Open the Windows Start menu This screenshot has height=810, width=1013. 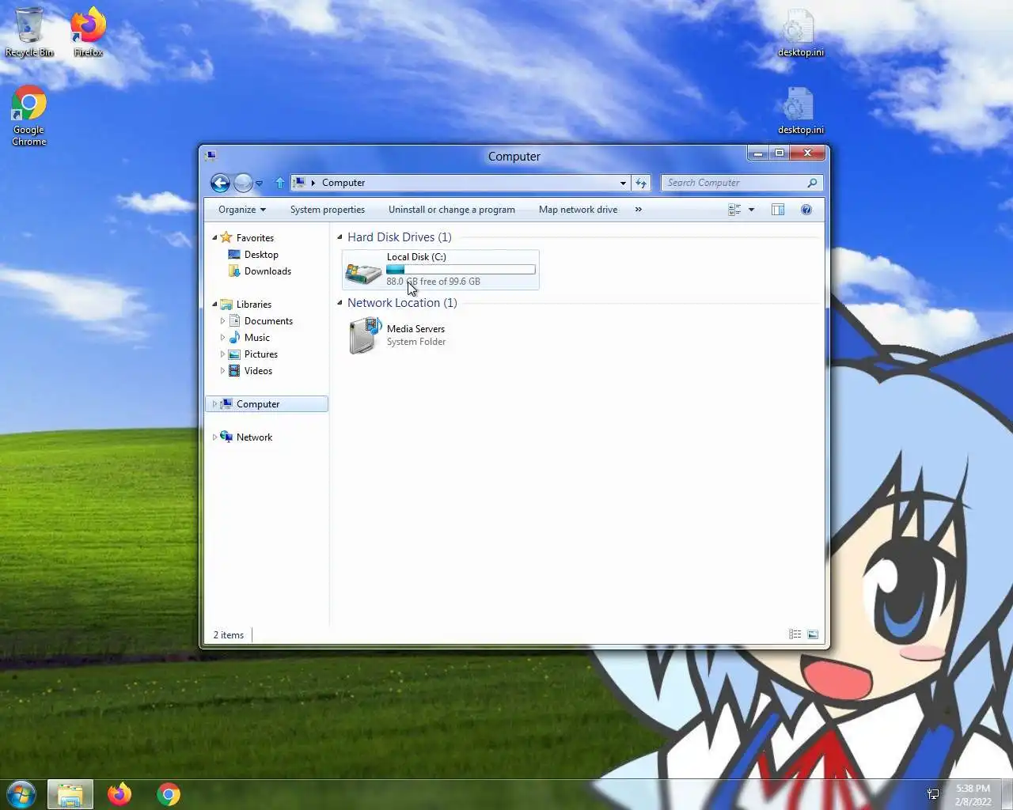(x=21, y=794)
